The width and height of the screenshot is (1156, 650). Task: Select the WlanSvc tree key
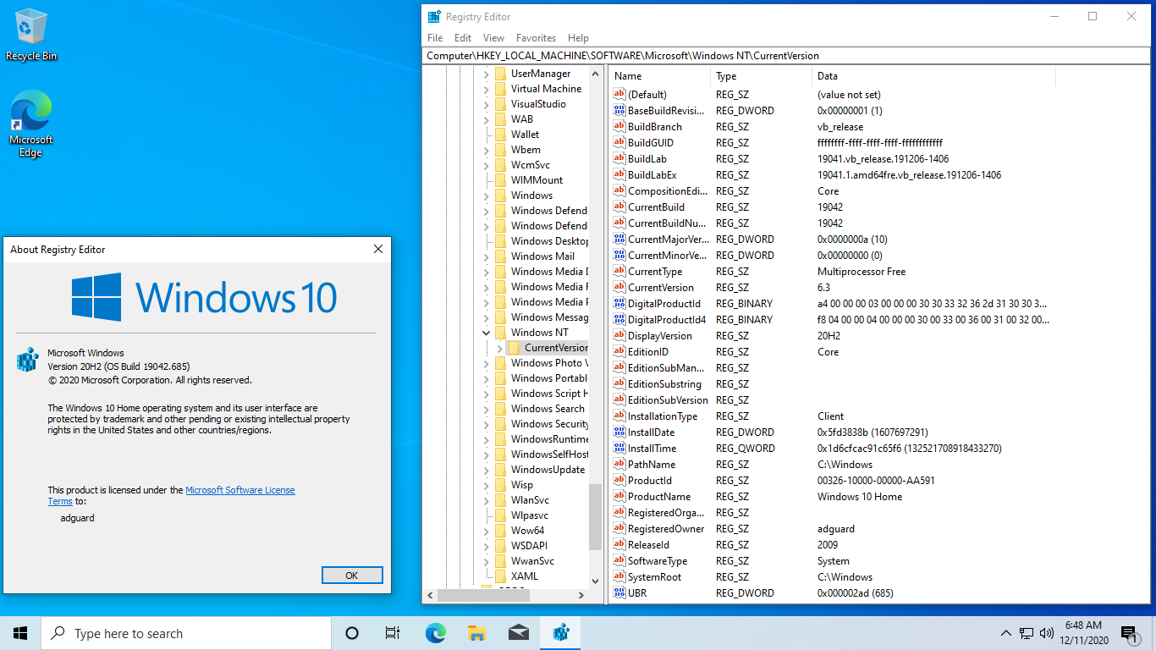(530, 500)
